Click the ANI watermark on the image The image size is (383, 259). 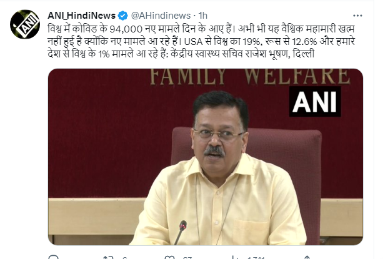[x=315, y=102]
